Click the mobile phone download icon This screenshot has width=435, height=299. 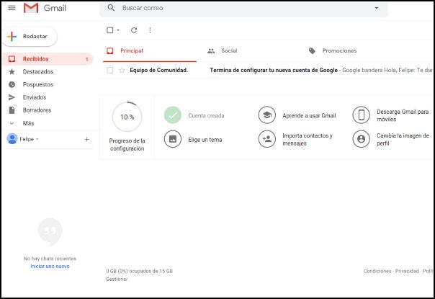(x=362, y=115)
